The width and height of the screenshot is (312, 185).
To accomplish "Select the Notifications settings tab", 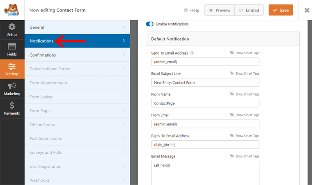I will click(x=77, y=41).
